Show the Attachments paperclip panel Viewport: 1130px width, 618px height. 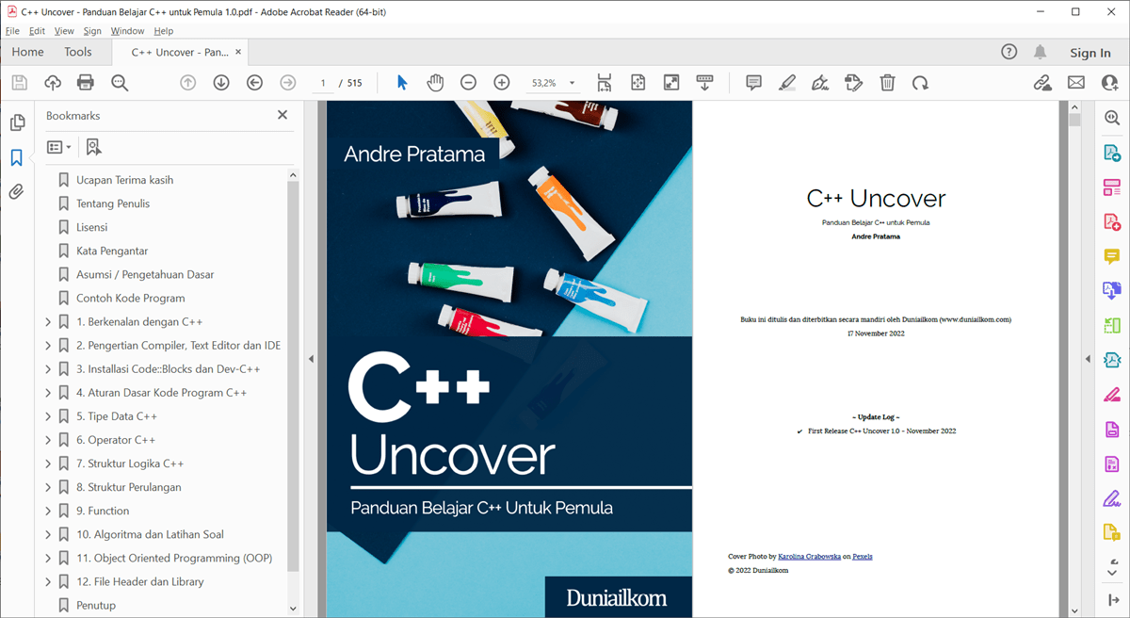pos(17,192)
